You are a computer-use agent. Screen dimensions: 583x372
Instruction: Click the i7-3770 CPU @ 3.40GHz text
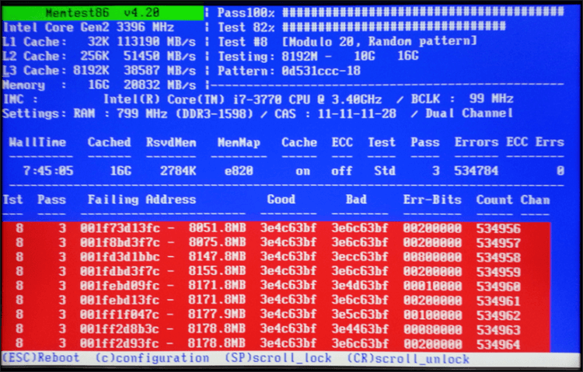point(308,99)
